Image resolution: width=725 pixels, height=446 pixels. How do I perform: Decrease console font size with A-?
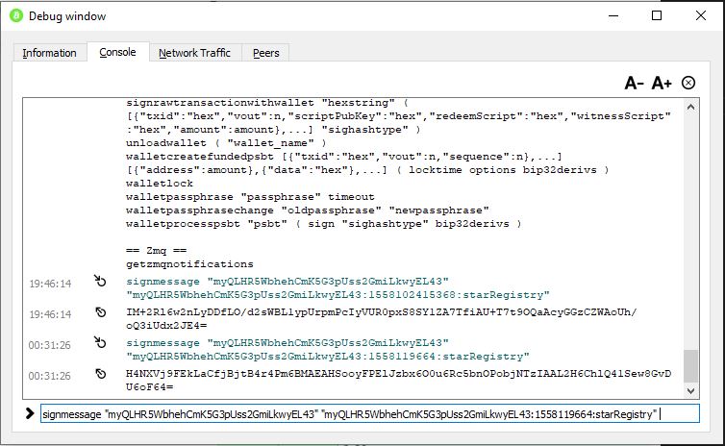(x=634, y=84)
